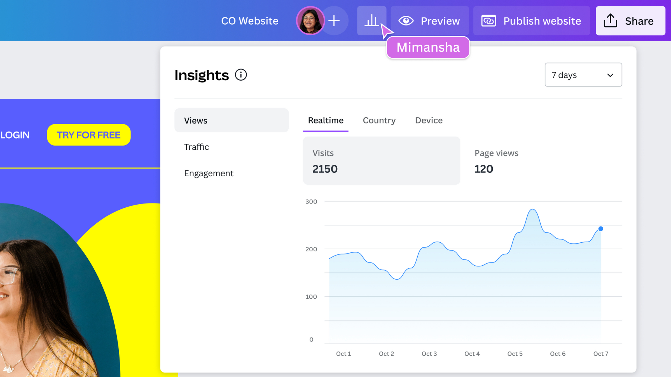Viewport: 671px width, 377px height.
Task: Click the TRY FOR FREE button
Action: [89, 135]
